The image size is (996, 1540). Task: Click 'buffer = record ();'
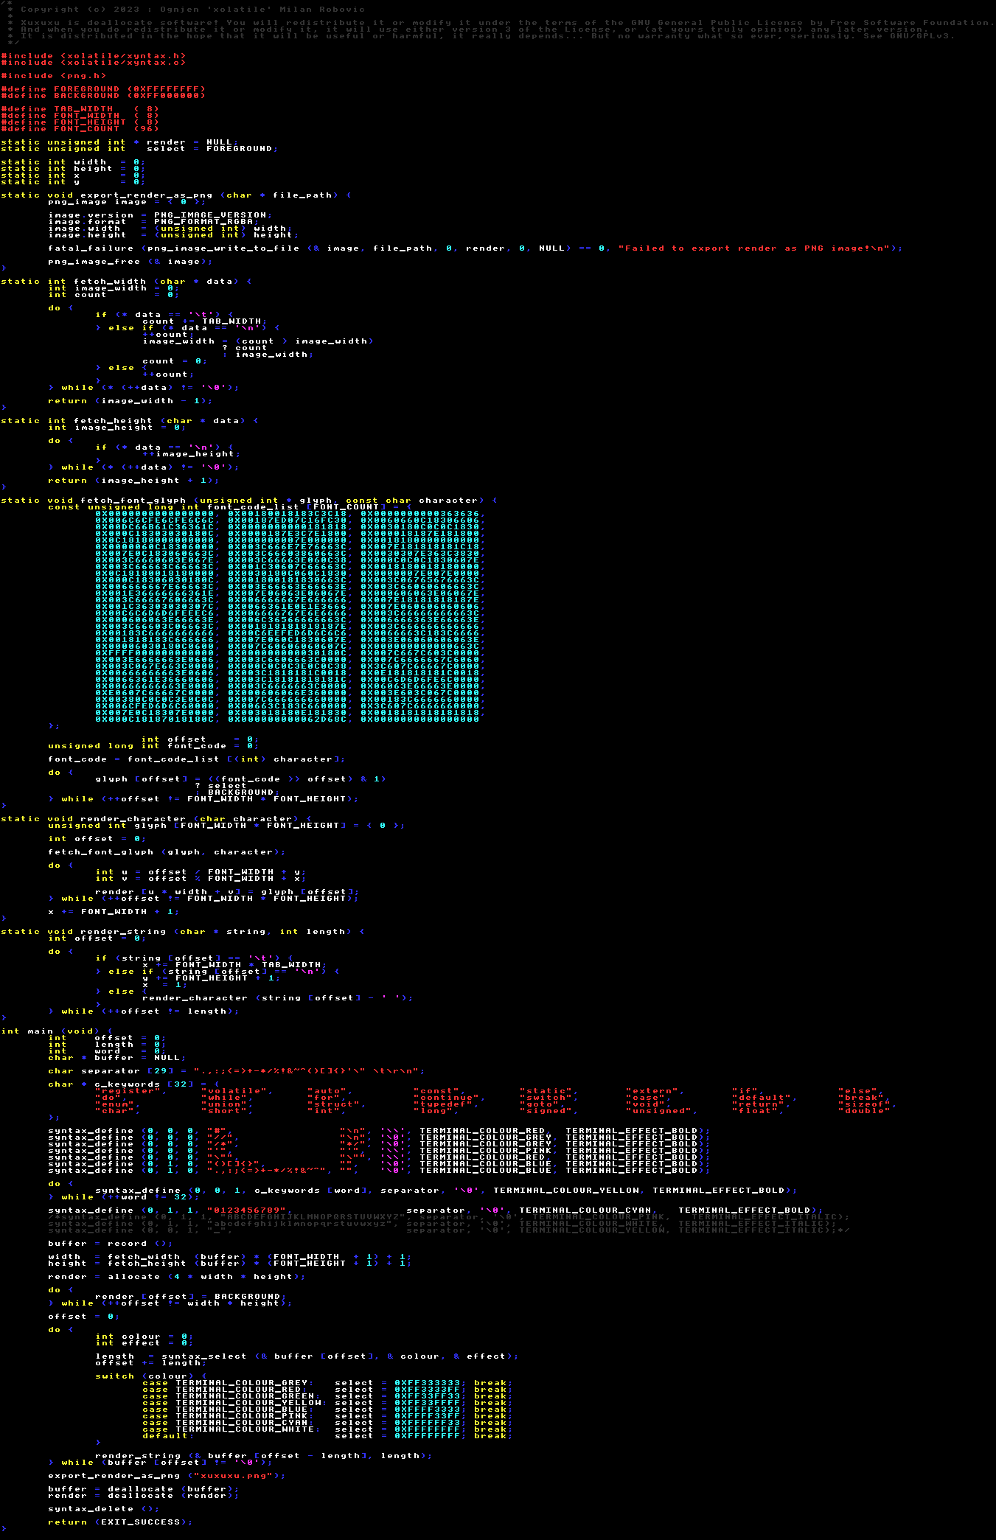click(x=110, y=1244)
